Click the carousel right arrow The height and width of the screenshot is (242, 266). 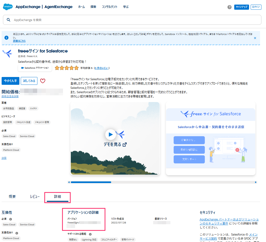point(256,182)
